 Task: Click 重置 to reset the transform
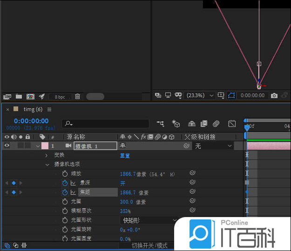(x=125, y=155)
